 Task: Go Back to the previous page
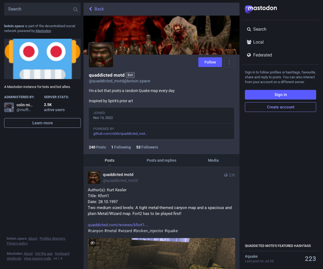tap(96, 9)
